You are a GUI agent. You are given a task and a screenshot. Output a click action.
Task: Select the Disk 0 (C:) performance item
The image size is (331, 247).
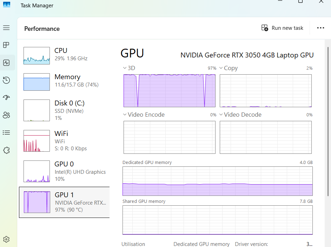click(x=64, y=110)
